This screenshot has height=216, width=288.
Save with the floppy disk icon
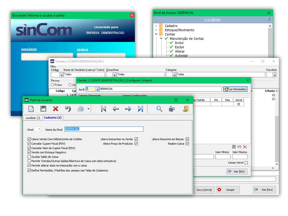(43, 109)
